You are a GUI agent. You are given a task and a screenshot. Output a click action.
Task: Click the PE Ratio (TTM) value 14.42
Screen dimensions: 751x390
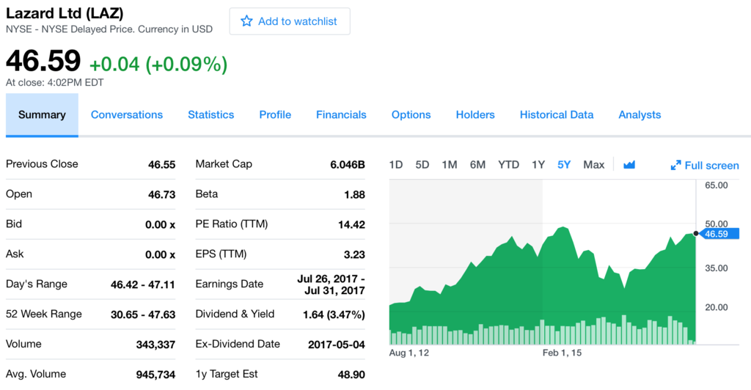pos(351,225)
